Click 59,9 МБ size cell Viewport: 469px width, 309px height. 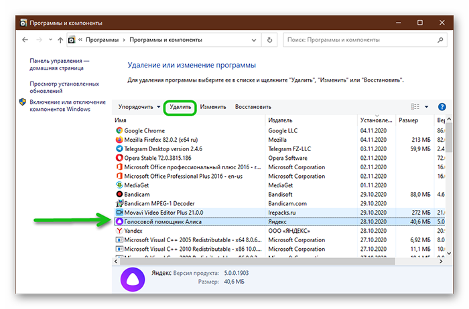tap(420, 148)
